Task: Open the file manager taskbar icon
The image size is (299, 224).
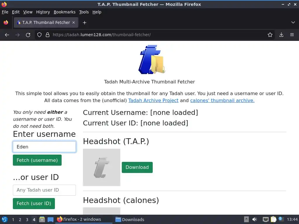Action: 42,219
